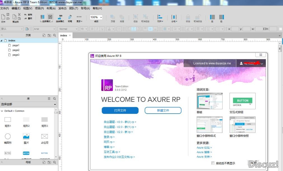The width and height of the screenshot is (283, 171).
Task: Toggle italic formatting
Action: (x=97, y=29)
